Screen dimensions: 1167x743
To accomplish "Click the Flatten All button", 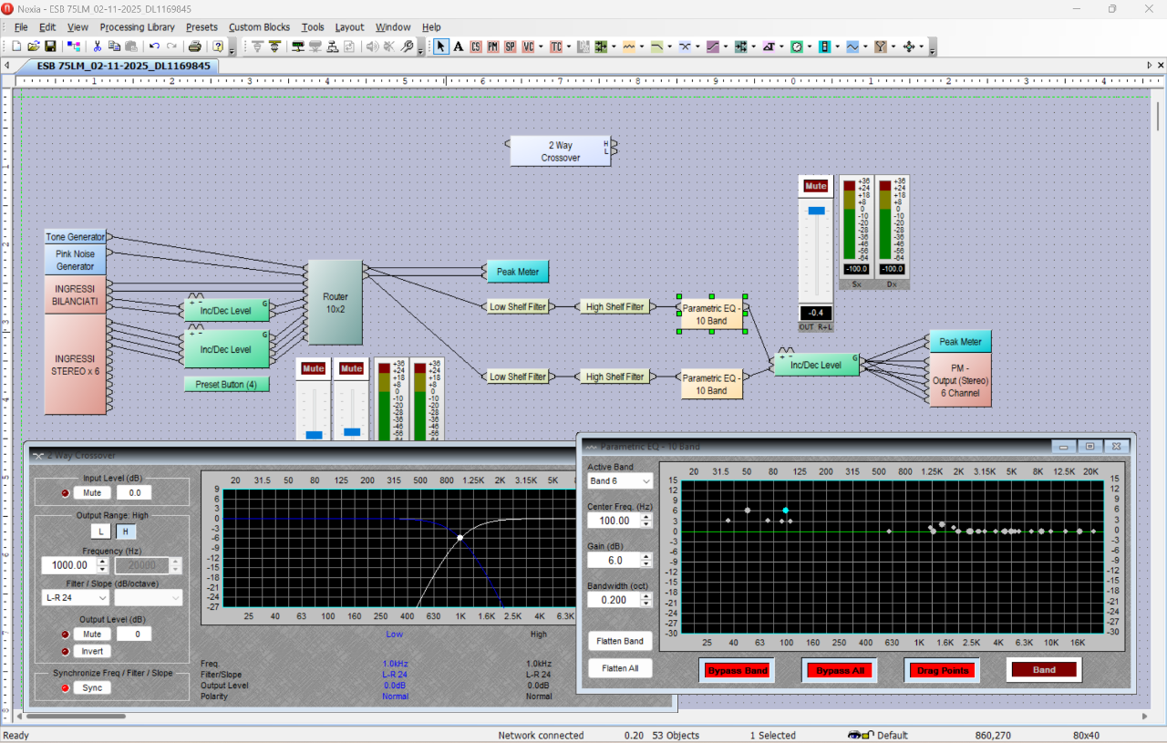I will coord(620,668).
